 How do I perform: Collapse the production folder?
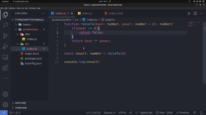(30, 29)
